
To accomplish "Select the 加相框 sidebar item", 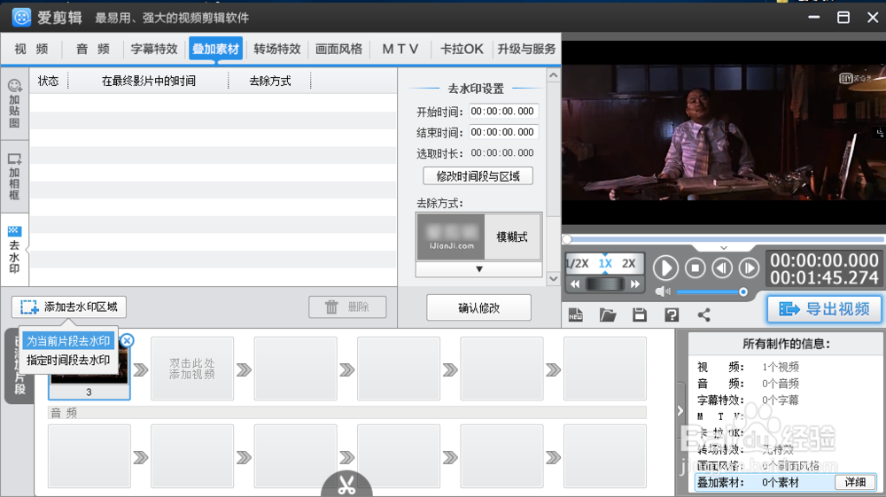I will tap(14, 177).
